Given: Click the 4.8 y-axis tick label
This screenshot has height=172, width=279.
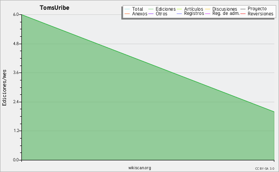Looking at the screenshot, I should (x=16, y=44).
